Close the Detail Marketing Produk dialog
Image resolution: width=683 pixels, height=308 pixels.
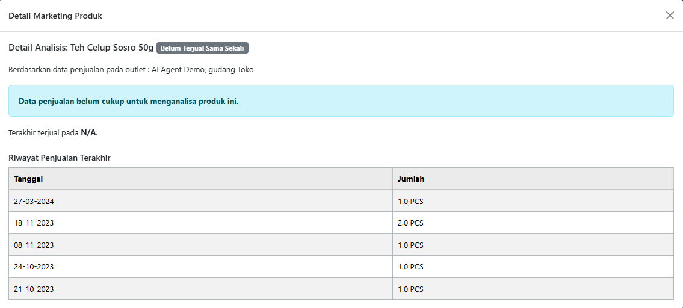670,16
